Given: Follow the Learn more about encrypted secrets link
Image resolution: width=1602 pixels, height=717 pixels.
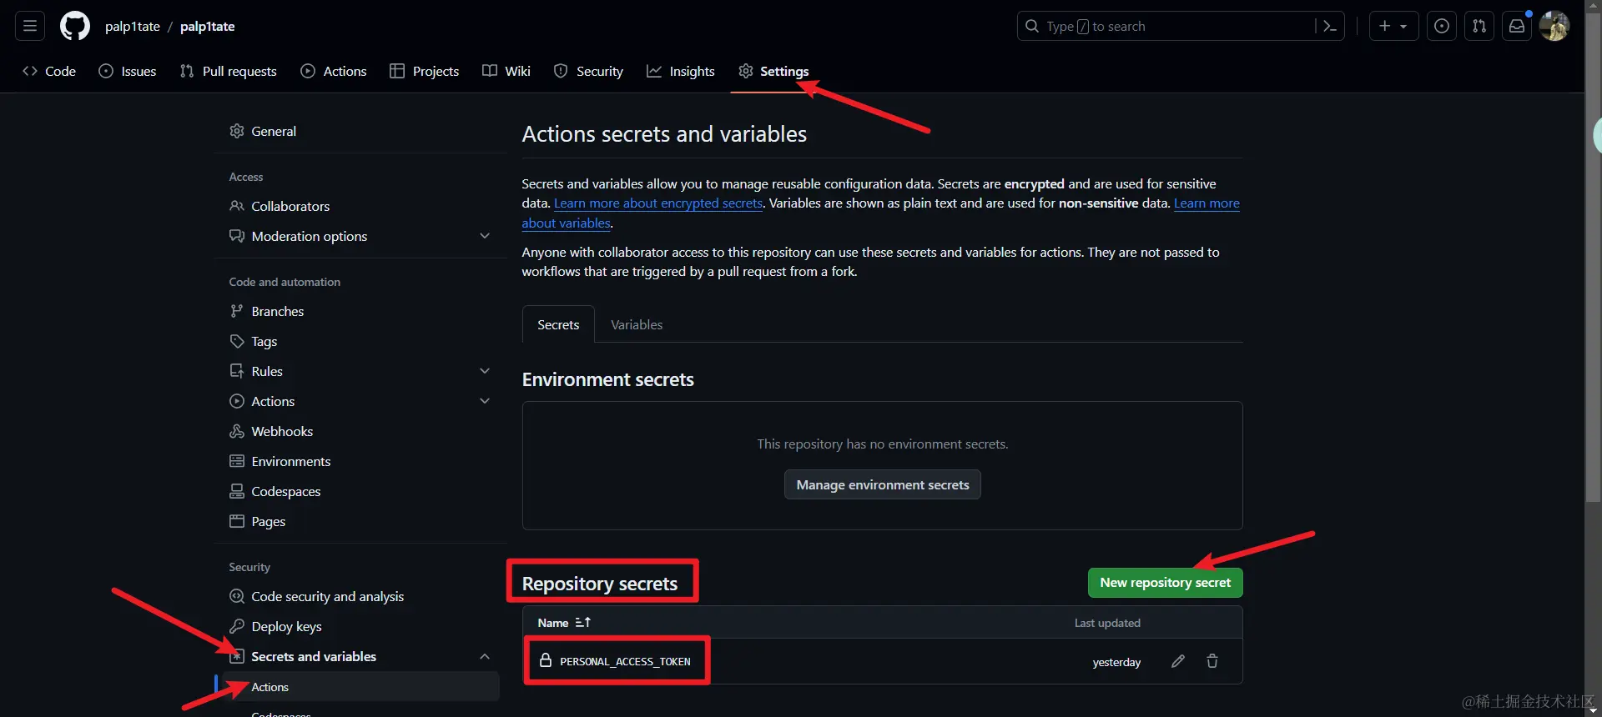Looking at the screenshot, I should (658, 203).
